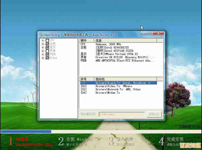This screenshot has width=202, height=150.
Task: Expand the CPU tree node
Action: point(43,40)
